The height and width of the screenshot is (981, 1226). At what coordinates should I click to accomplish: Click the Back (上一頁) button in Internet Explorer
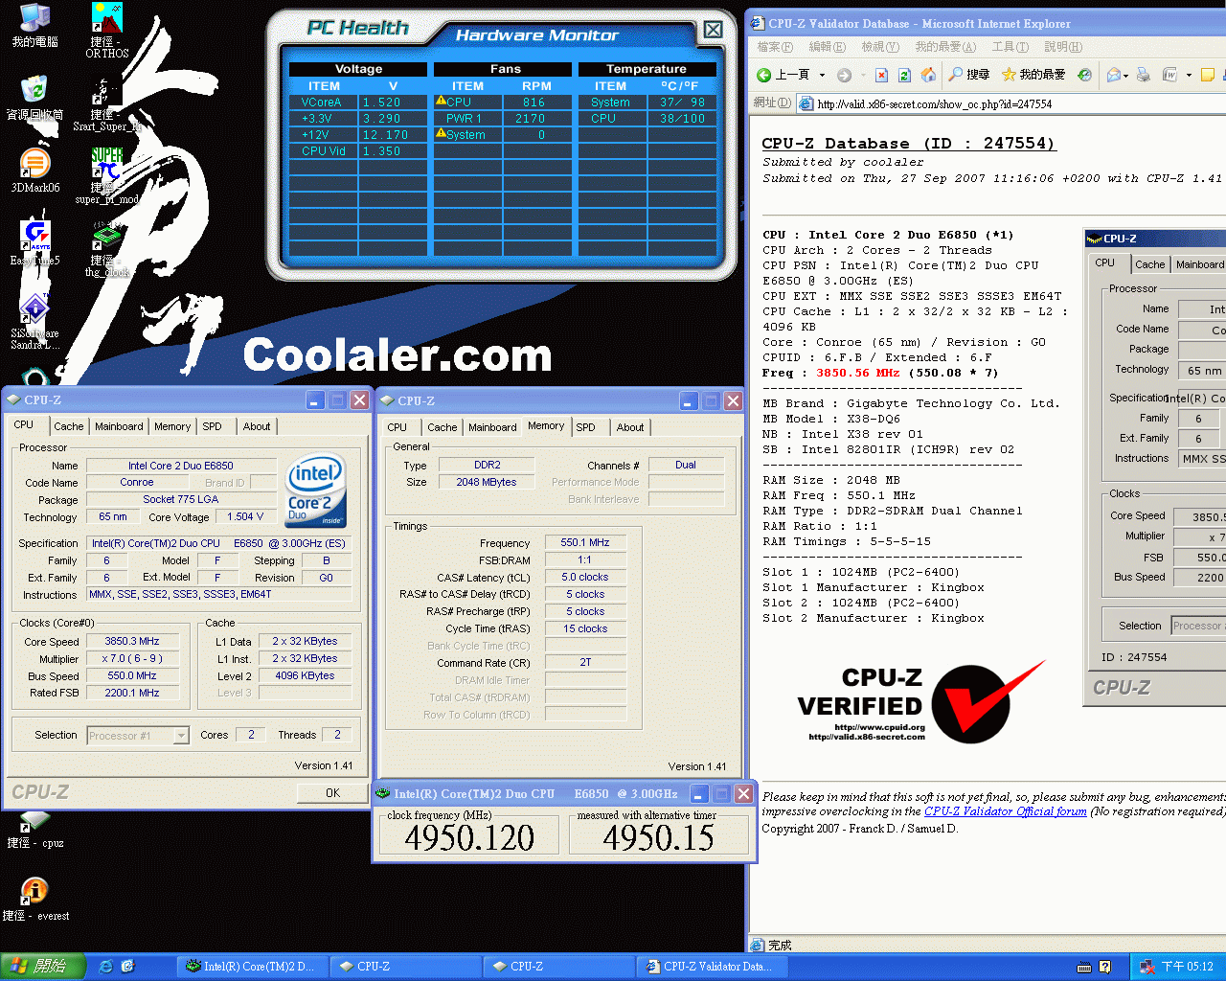click(784, 75)
